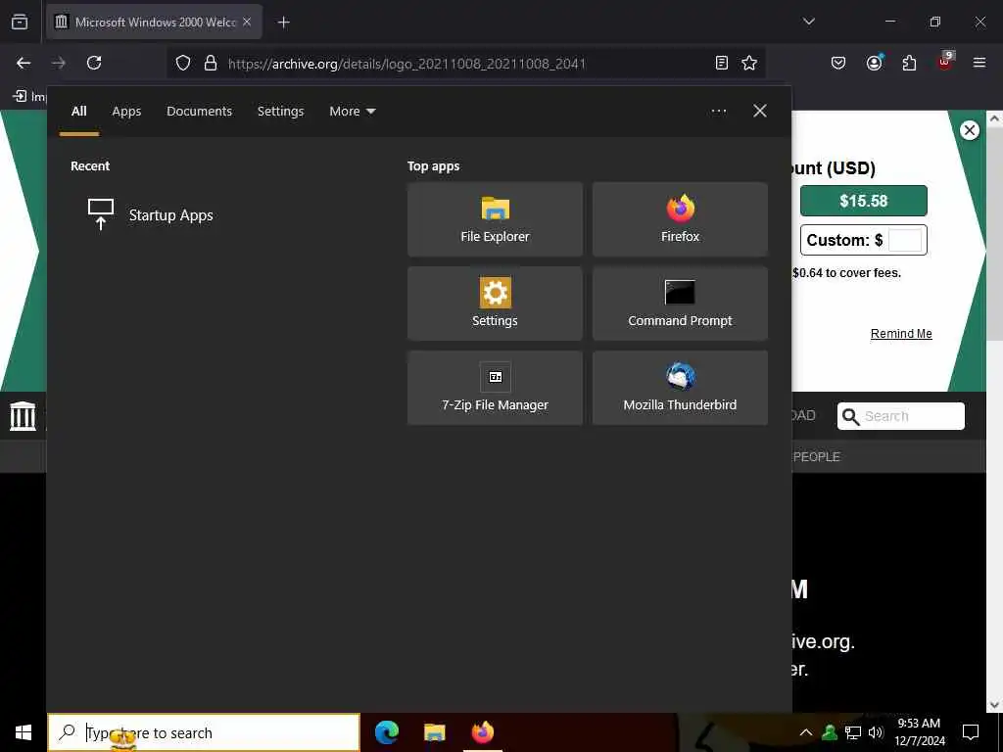
Task: Close the Windows search panel
Action: coord(759,112)
